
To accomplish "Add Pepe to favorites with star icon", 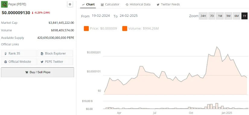I will (x=70, y=5).
